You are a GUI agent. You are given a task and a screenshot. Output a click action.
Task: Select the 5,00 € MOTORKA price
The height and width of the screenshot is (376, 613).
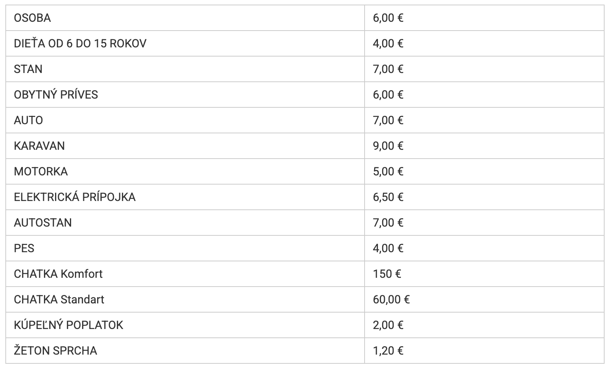tap(388, 172)
